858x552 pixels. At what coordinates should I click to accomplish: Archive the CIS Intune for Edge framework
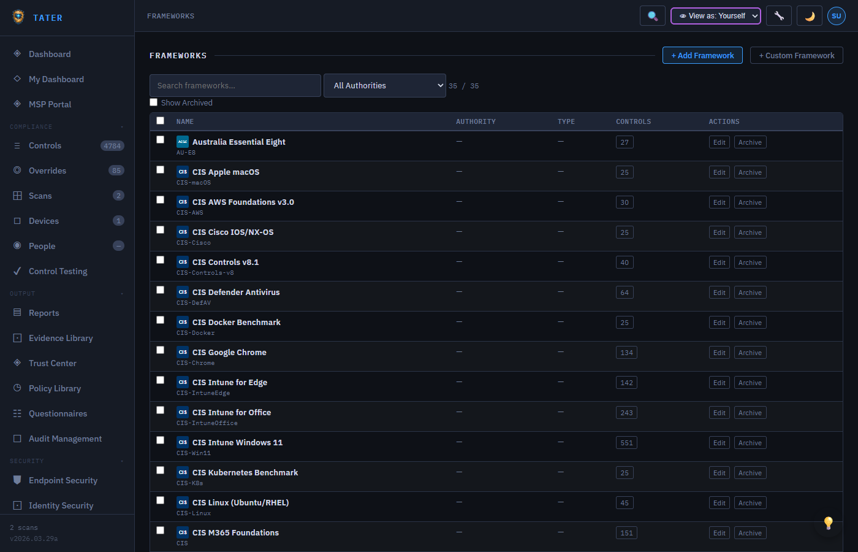(x=750, y=383)
